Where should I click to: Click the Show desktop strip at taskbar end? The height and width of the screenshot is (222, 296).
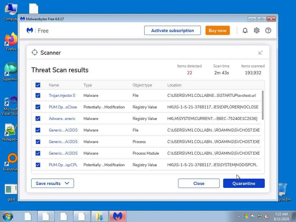point(294,216)
